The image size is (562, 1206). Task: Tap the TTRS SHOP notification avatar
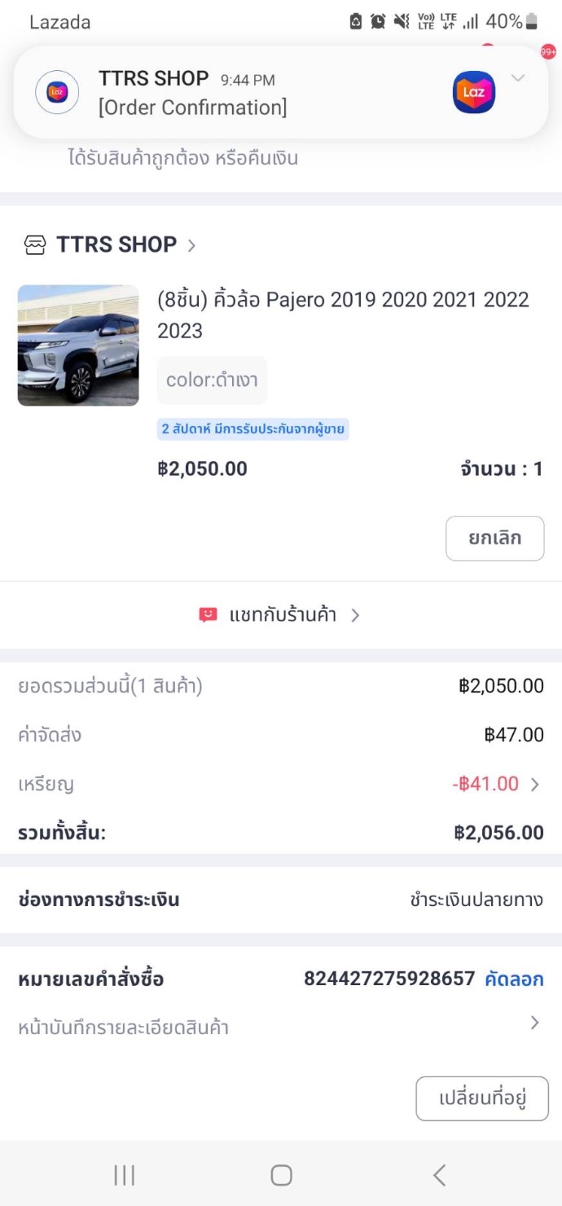point(57,92)
